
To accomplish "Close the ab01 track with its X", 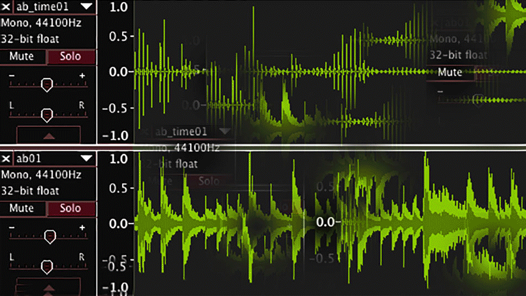I will (6, 158).
